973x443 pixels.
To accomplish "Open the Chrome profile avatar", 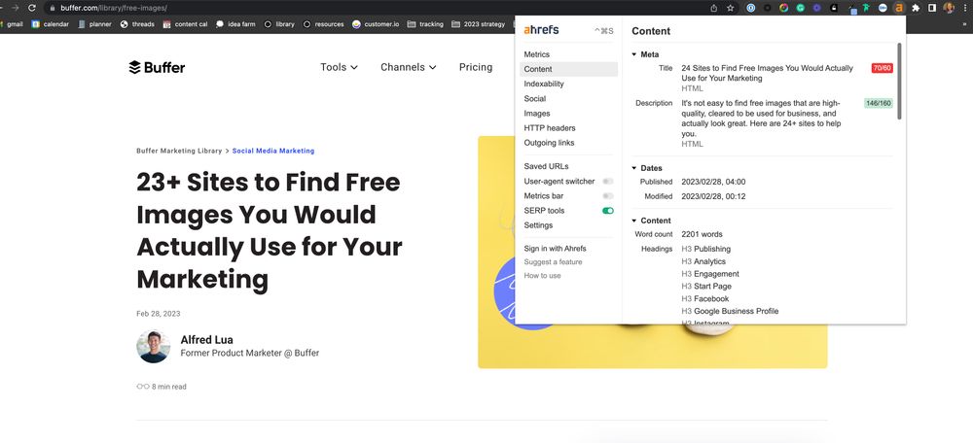I will click(x=949, y=8).
